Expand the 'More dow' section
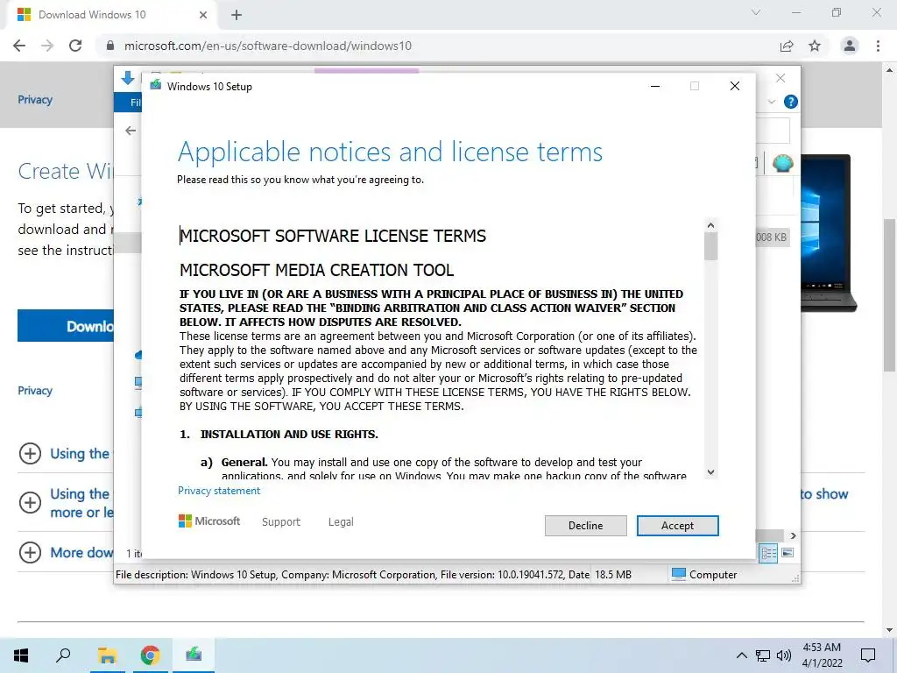Screen dimensions: 897x673 click(31, 552)
